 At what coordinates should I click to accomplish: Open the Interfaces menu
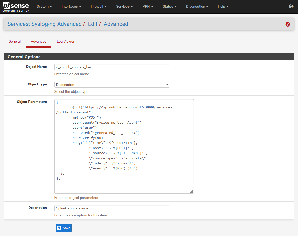click(71, 6)
